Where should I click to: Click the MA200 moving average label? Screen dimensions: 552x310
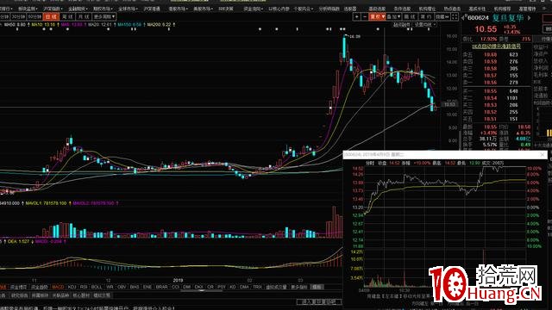pos(159,25)
